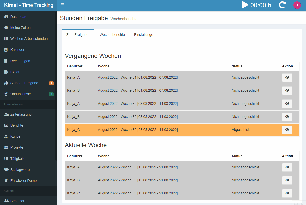The image size is (306, 205).
Task: Click the Kimai Time Tracking logo link
Action: (x=29, y=5)
